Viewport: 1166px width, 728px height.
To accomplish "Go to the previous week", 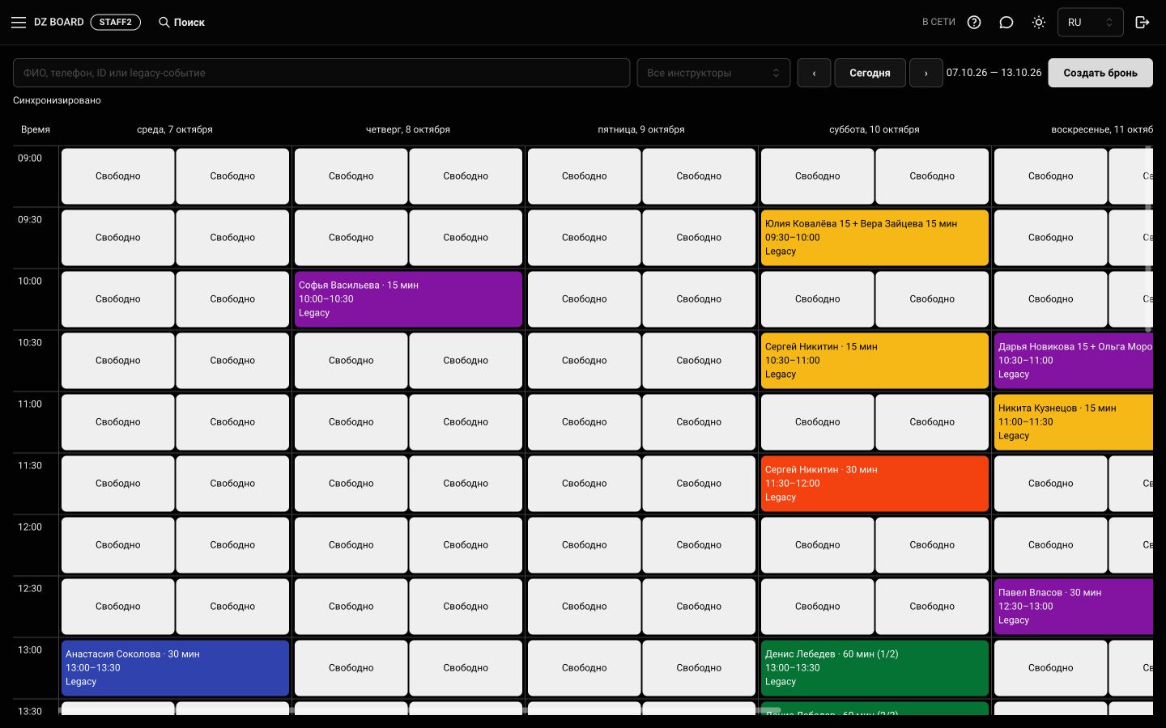I will 814,73.
